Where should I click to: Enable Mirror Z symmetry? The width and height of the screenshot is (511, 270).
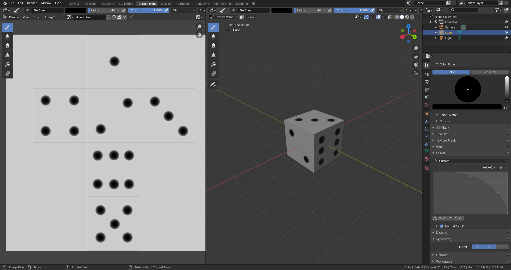[x=502, y=247]
